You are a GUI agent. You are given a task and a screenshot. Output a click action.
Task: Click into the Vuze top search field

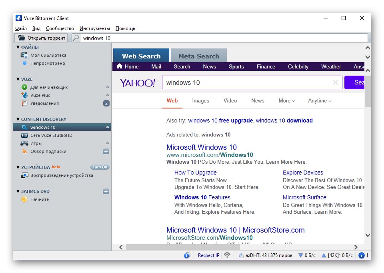(x=224, y=38)
